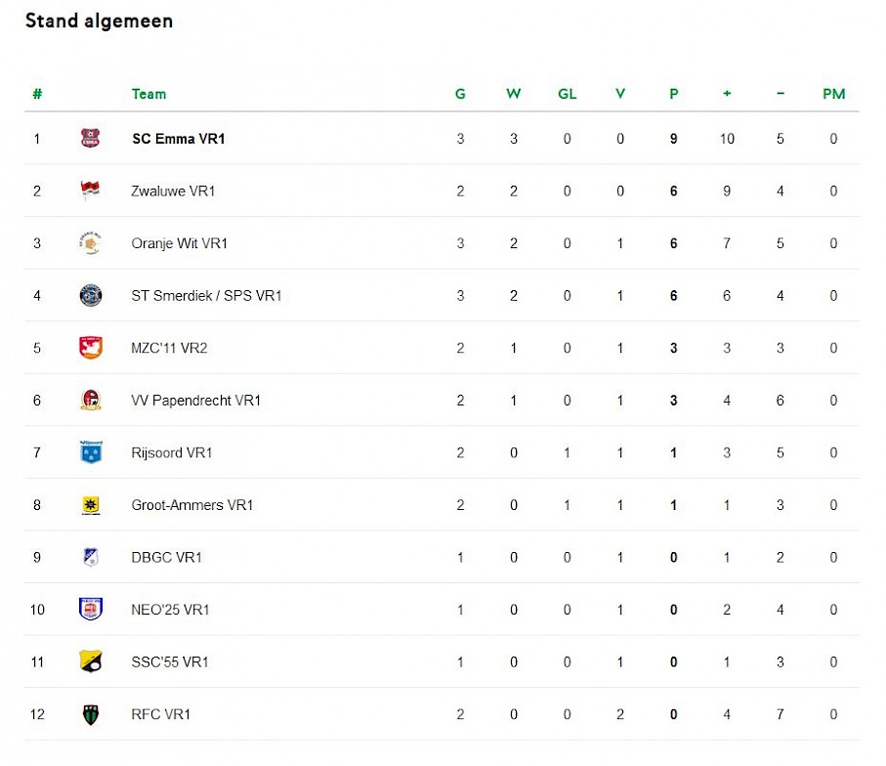886x766 pixels.
Task: Click the Team column header
Action: (148, 94)
